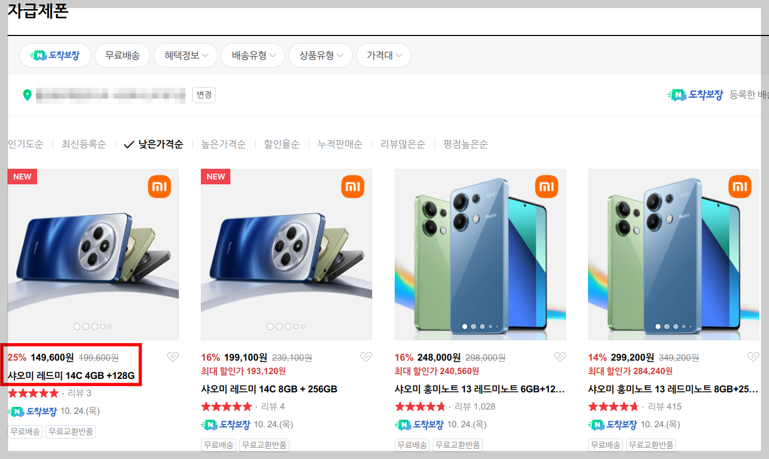
Task: Toggle the 무료배송 filter chip
Action: tap(122, 55)
